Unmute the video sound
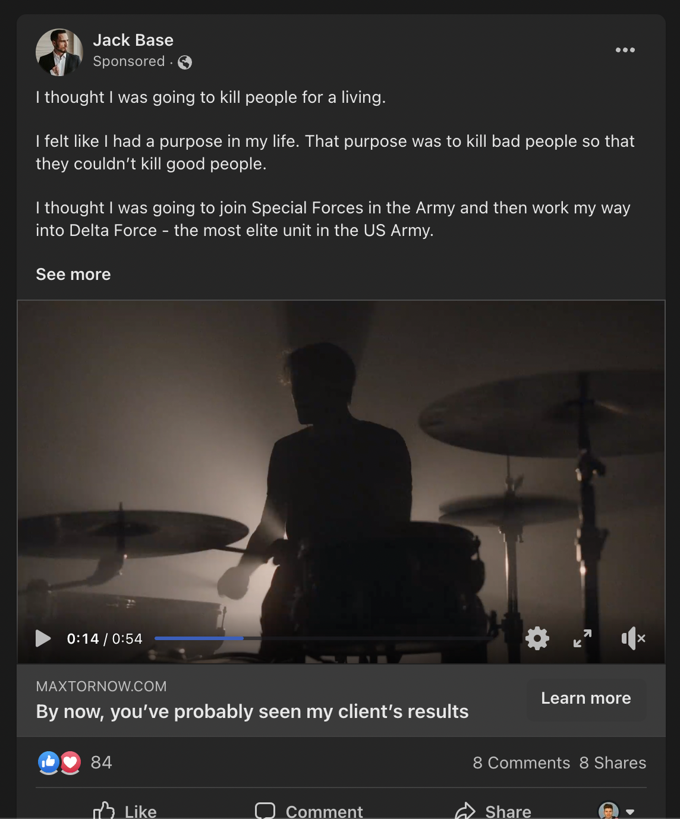680x819 pixels. 633,638
